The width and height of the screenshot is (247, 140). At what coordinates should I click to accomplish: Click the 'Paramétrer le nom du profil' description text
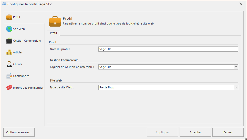pos(108,24)
